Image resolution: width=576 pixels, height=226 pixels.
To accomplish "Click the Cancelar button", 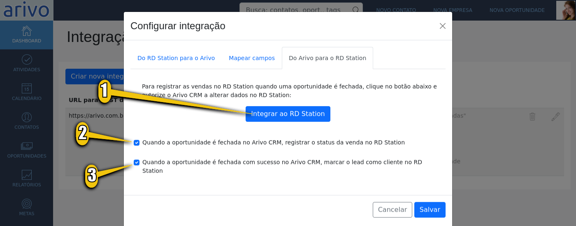I will click(x=393, y=210).
